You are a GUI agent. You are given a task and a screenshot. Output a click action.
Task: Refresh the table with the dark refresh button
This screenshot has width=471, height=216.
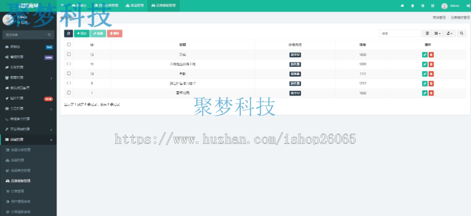(69, 33)
